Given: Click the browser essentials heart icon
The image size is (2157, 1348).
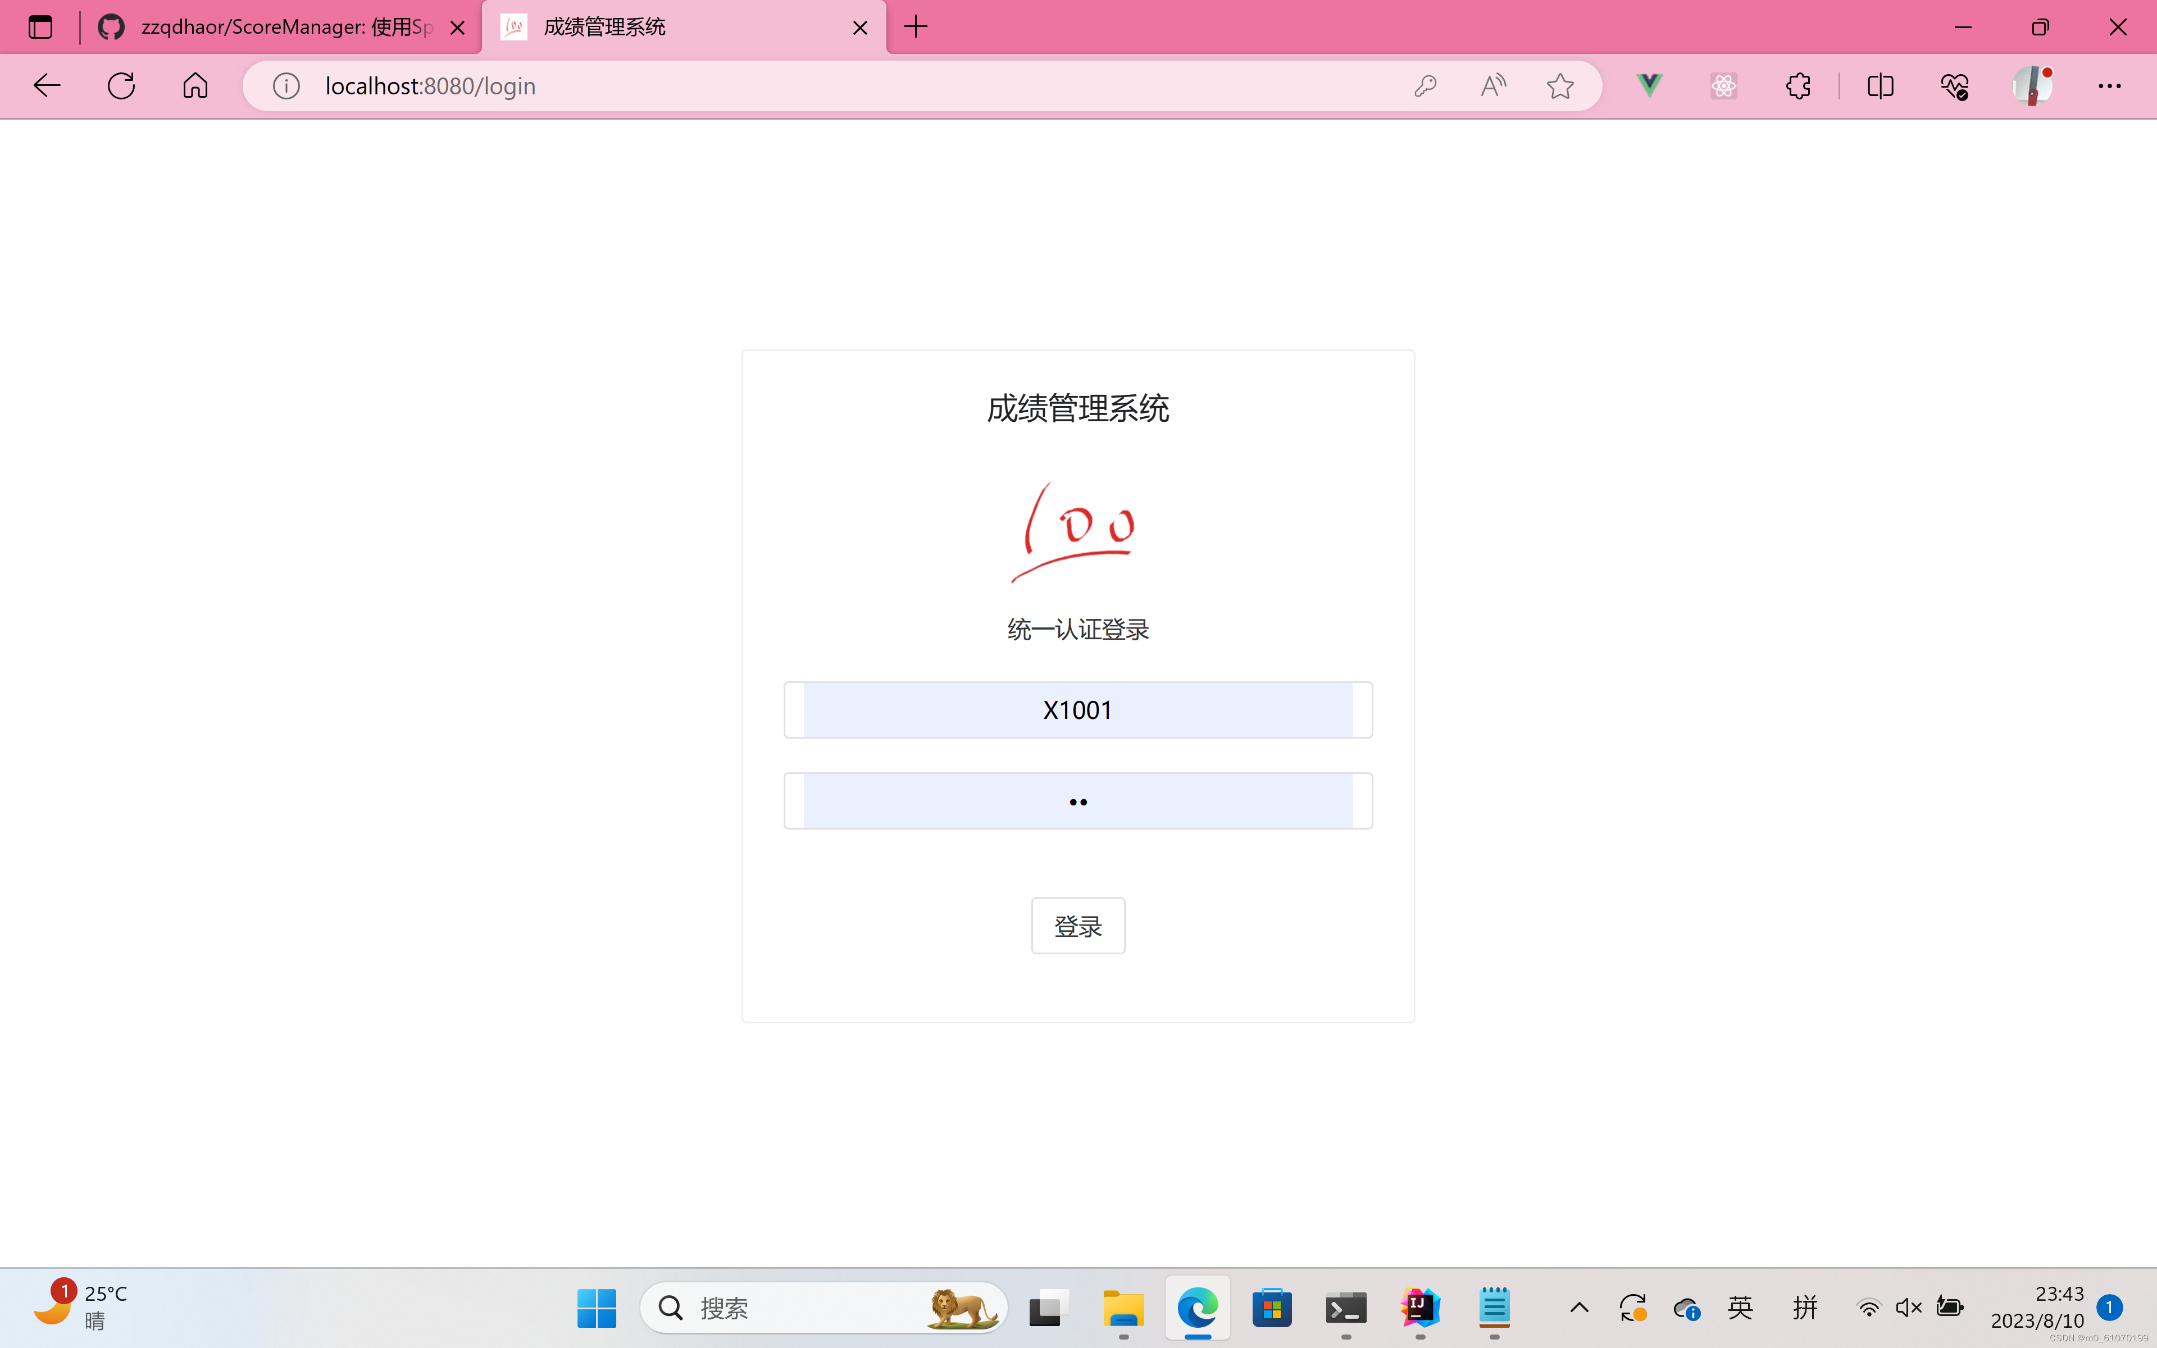Looking at the screenshot, I should [1954, 85].
